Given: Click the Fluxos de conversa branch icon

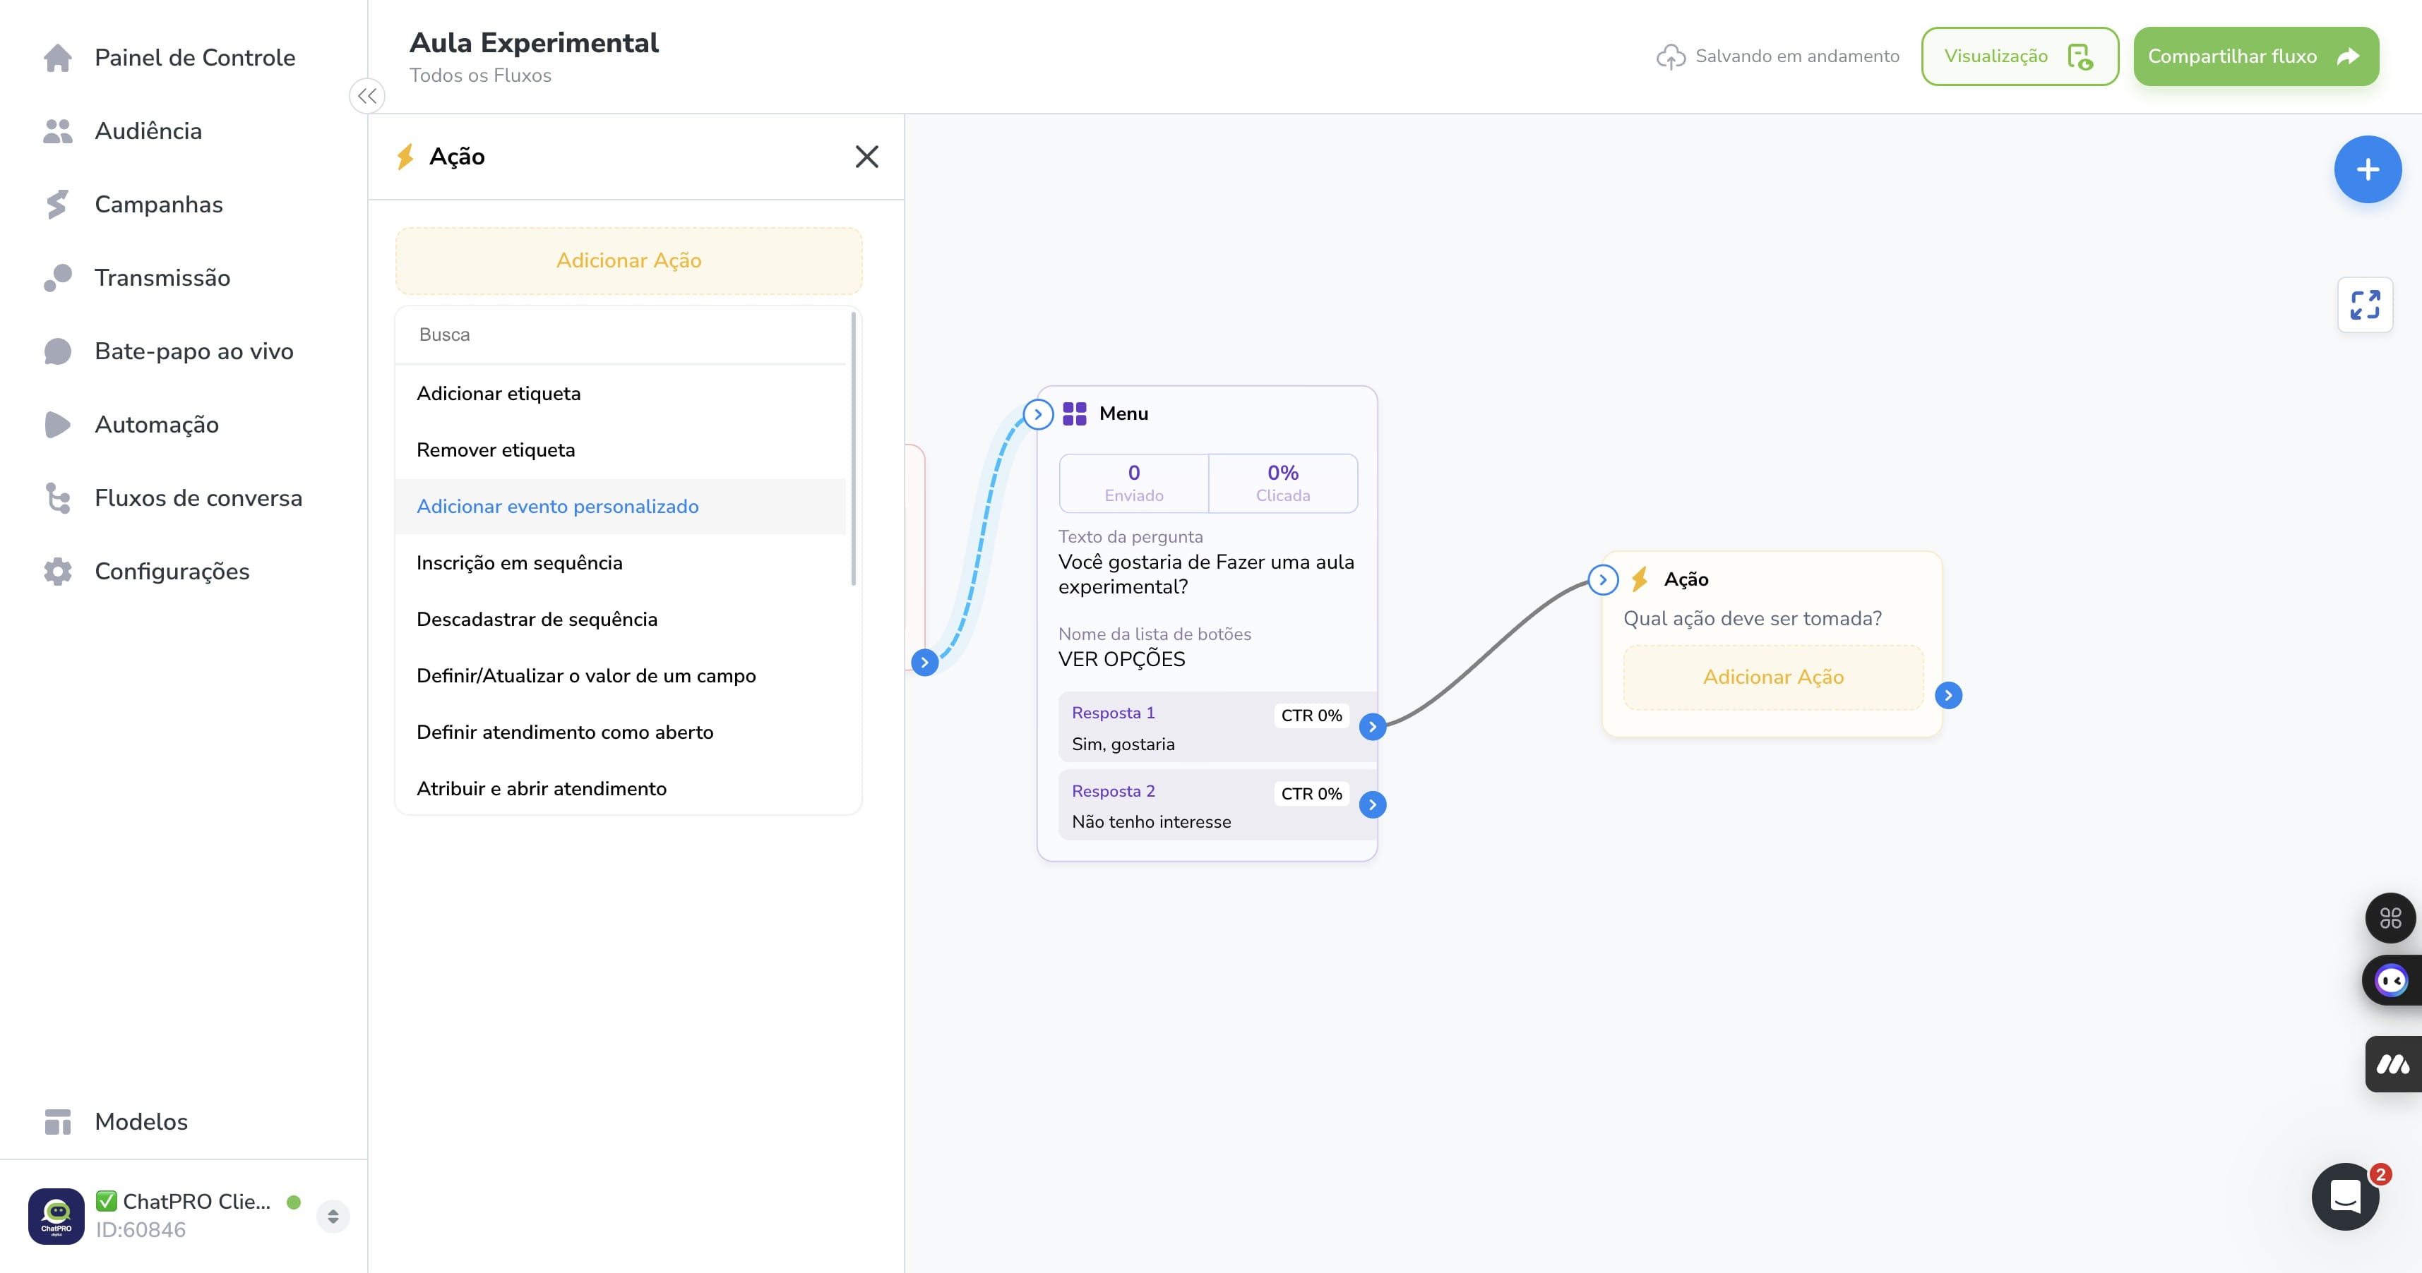Looking at the screenshot, I should pyautogui.click(x=57, y=498).
